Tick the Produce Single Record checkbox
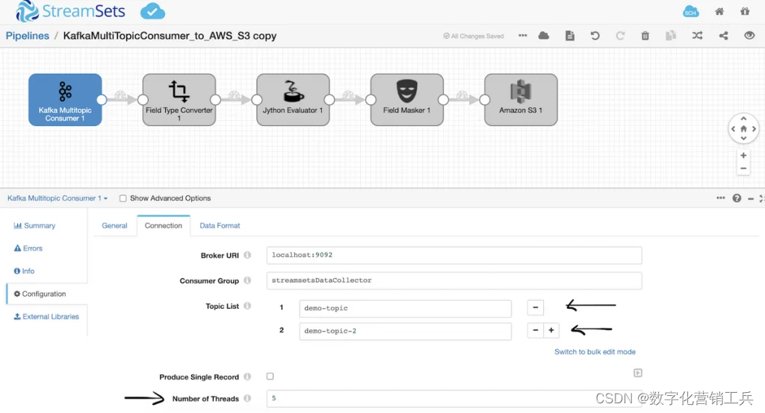Image resolution: width=765 pixels, height=413 pixels. click(270, 376)
